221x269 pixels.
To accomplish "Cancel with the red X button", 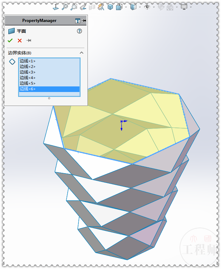I will (20, 40).
